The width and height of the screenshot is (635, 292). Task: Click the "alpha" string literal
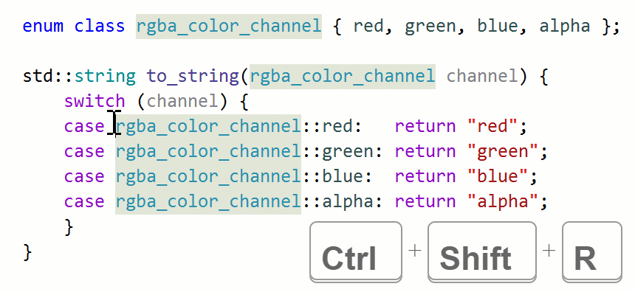click(x=503, y=201)
